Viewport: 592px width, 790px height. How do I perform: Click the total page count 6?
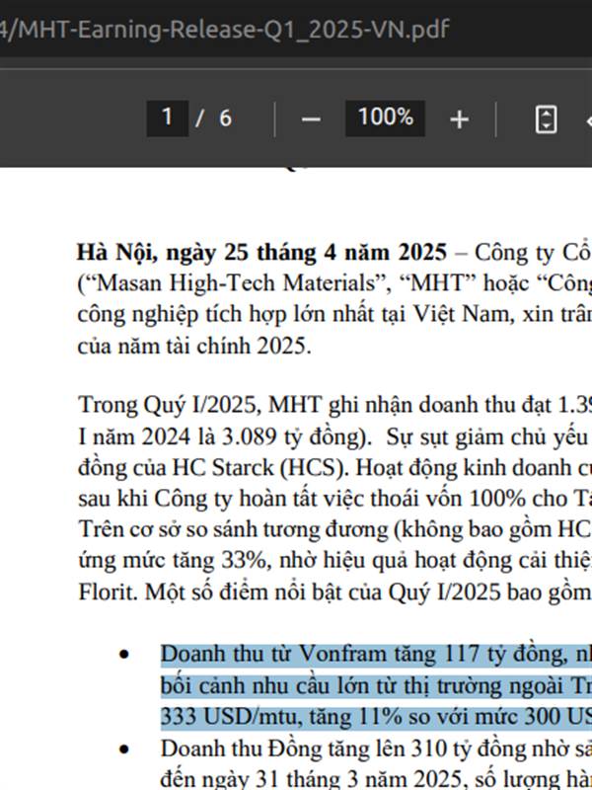[225, 118]
